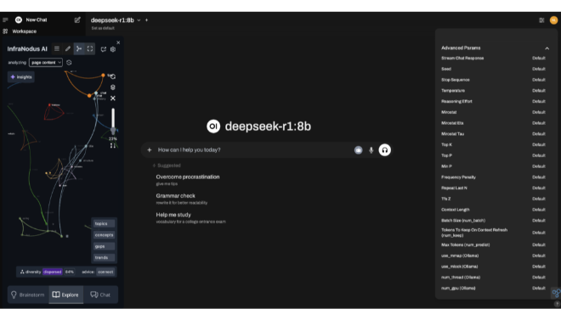Open the user profile avatar

point(553,20)
